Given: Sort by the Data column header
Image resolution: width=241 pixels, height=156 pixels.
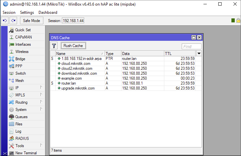Looking at the screenshot, I should pos(143,54).
